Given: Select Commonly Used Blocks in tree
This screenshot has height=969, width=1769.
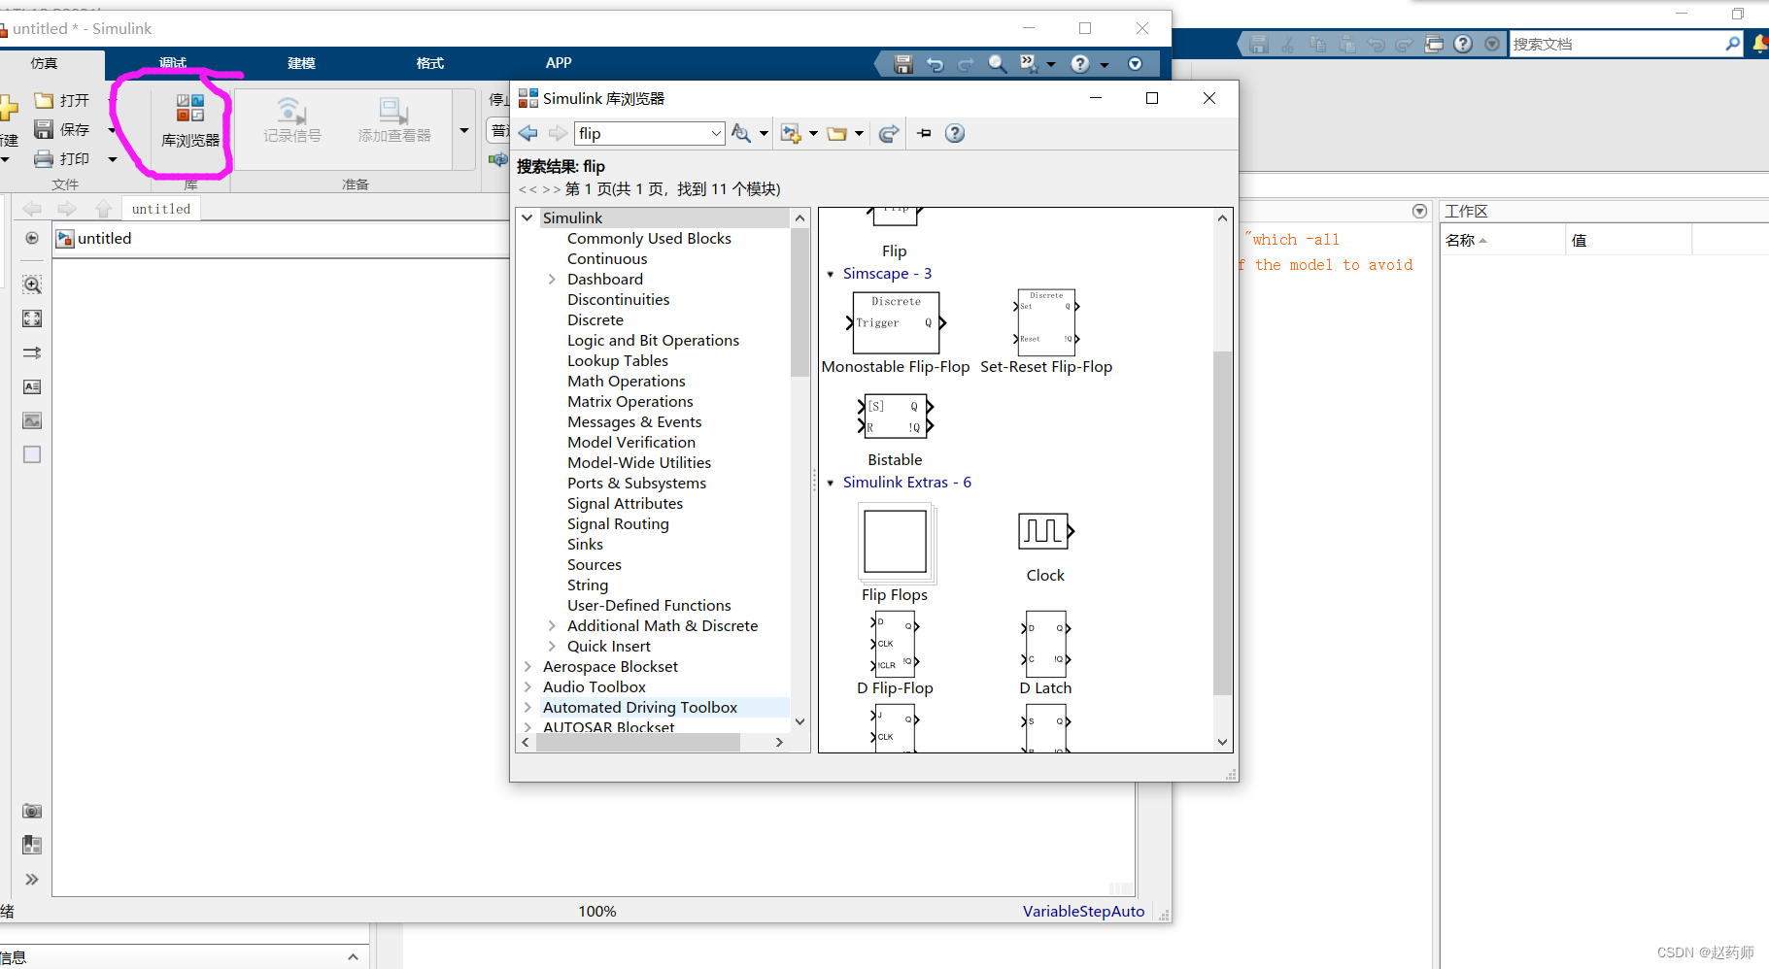Looking at the screenshot, I should (649, 238).
